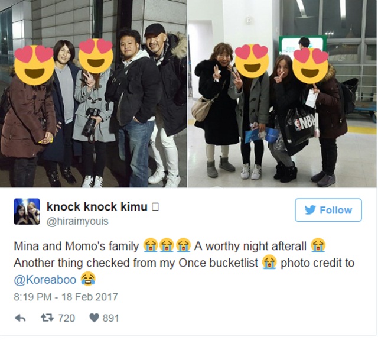Image resolution: width=378 pixels, height=340 pixels.
Task: Click the laughing tears emoji after @Koreaboo
Action: [x=88, y=279]
